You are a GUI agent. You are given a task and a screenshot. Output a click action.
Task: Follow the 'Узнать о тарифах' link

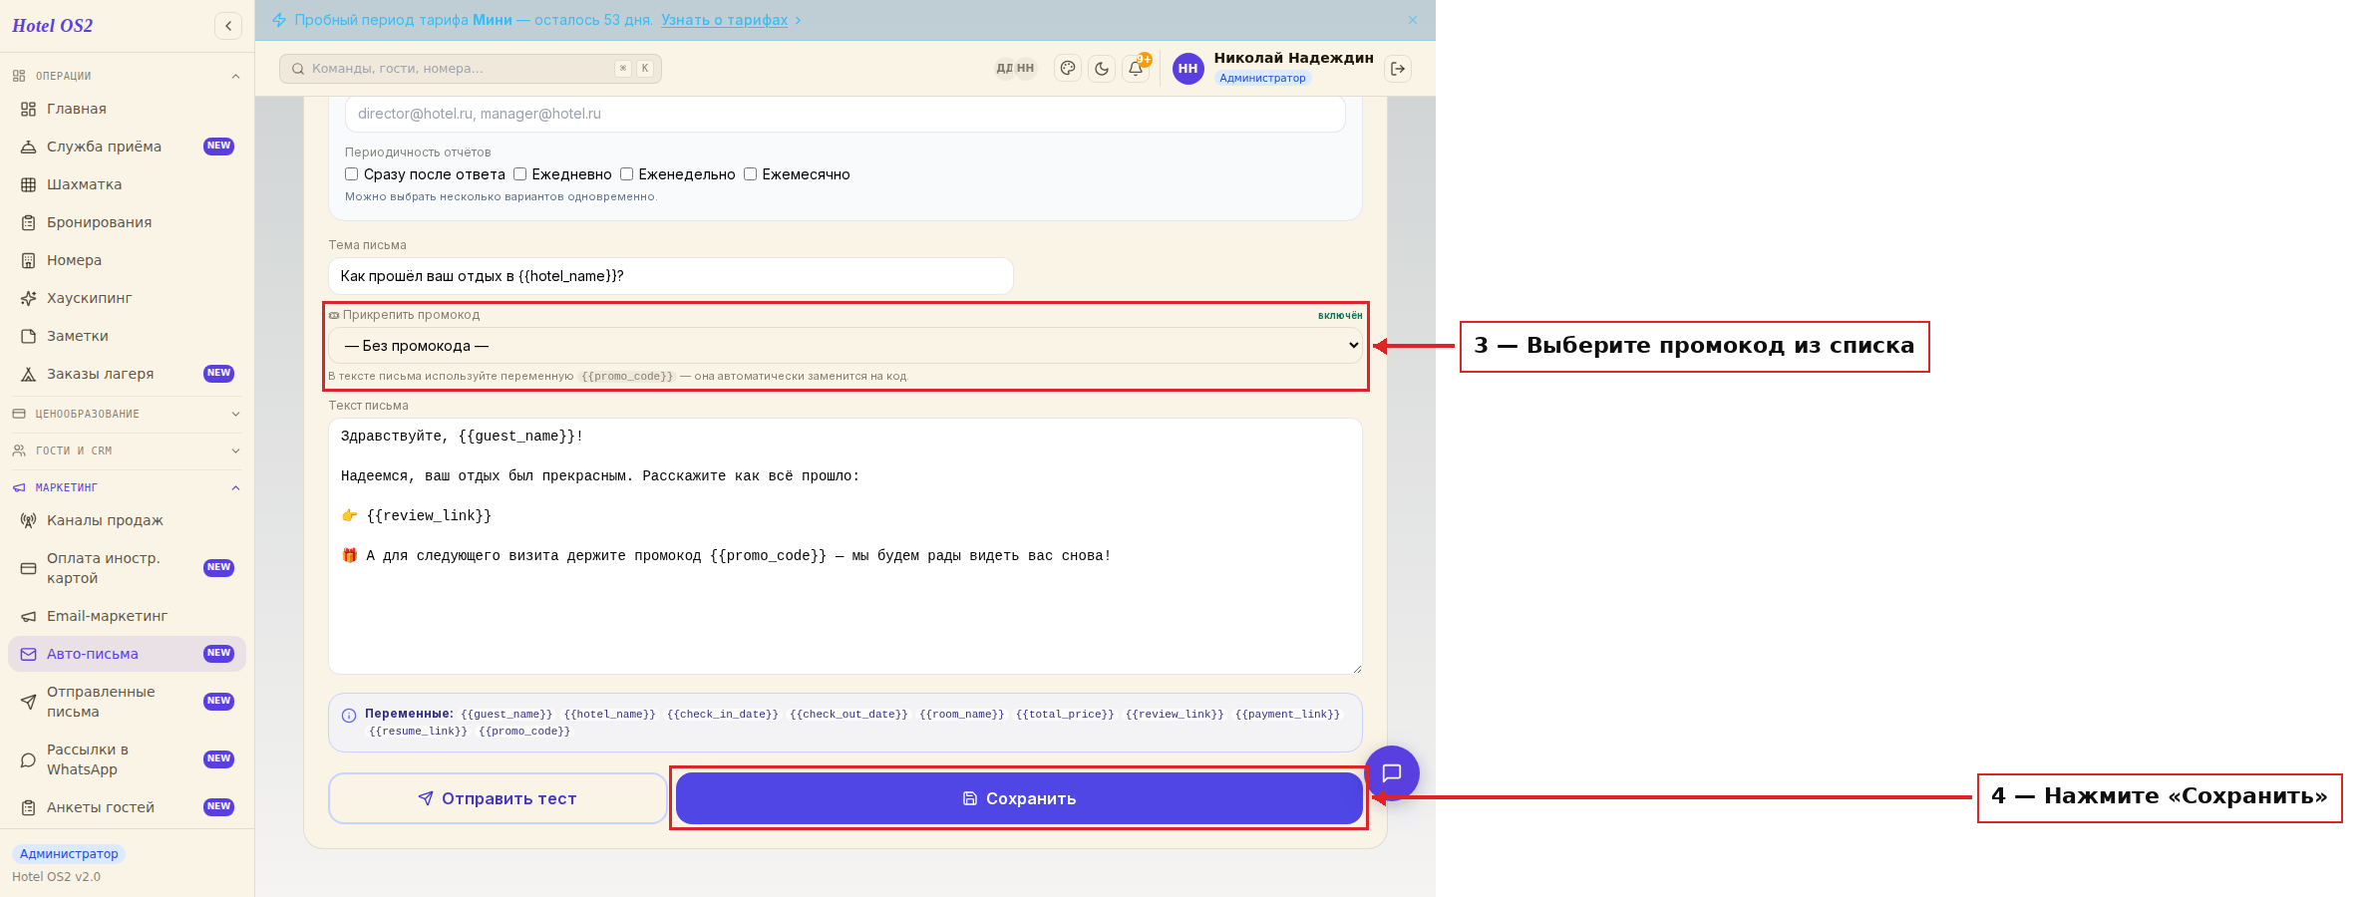coord(724,20)
